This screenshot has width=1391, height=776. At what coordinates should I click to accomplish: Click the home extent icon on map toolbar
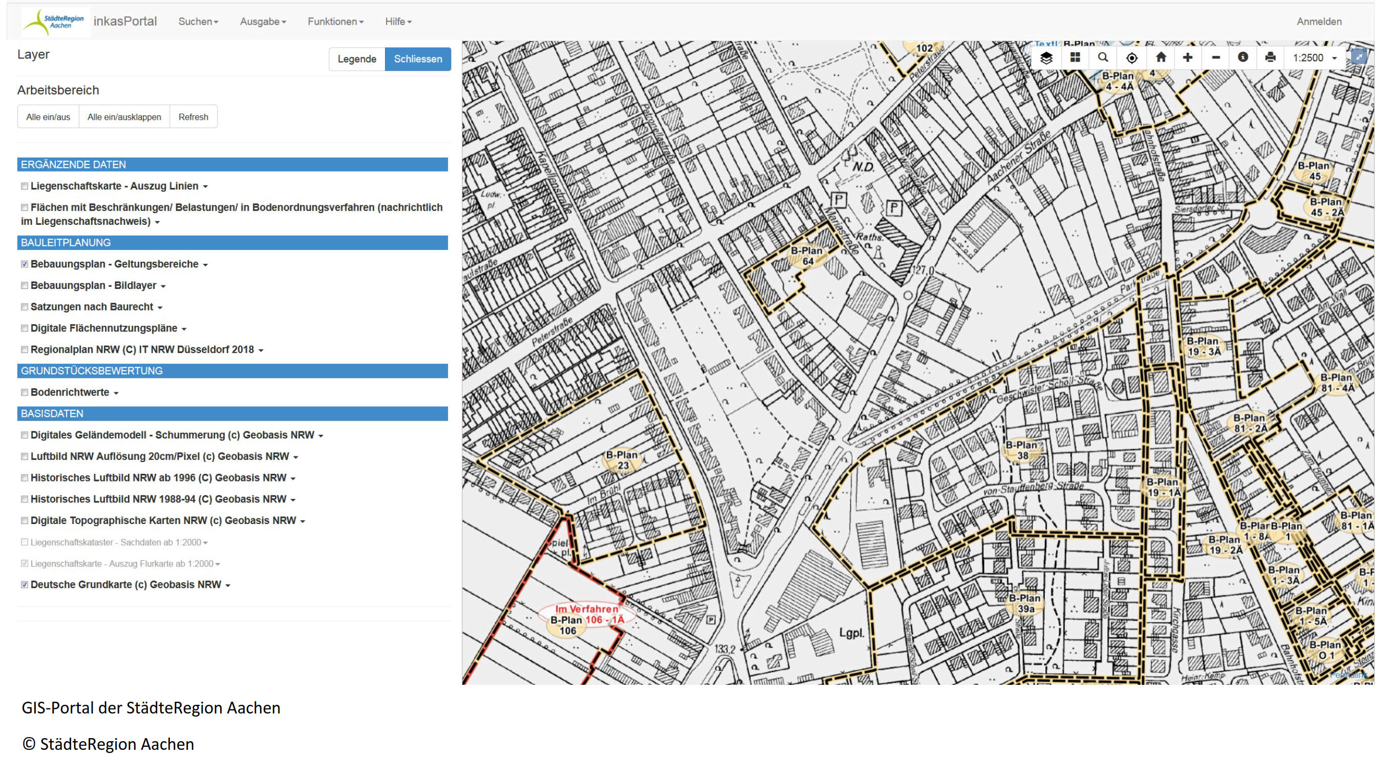coord(1161,58)
